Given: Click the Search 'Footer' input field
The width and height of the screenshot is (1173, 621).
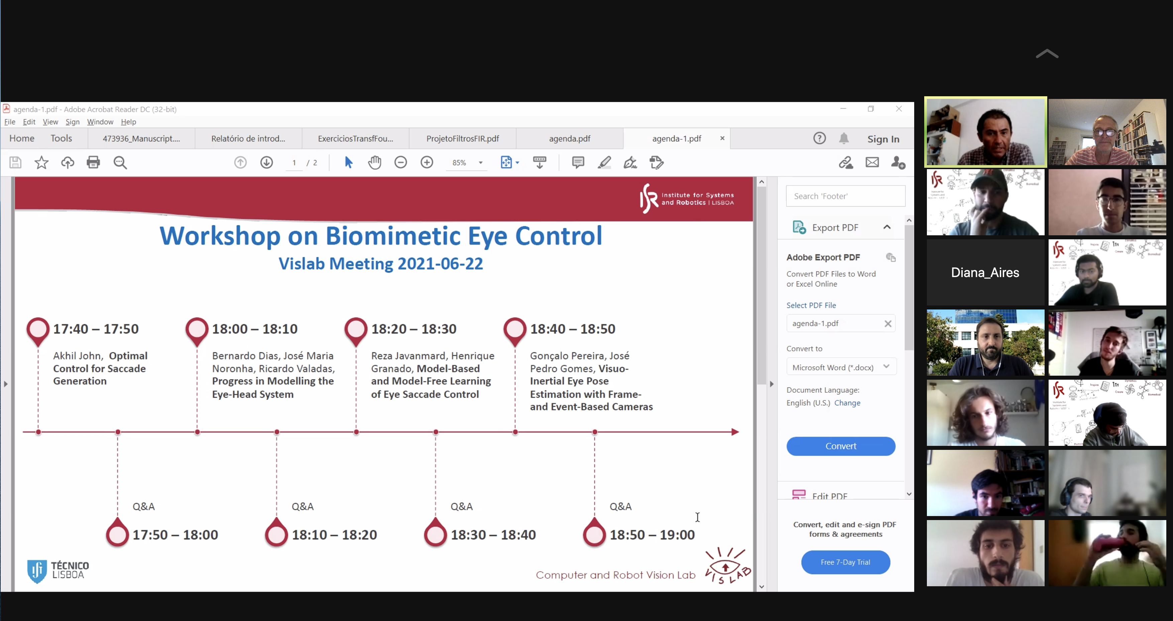Looking at the screenshot, I should [x=845, y=196].
